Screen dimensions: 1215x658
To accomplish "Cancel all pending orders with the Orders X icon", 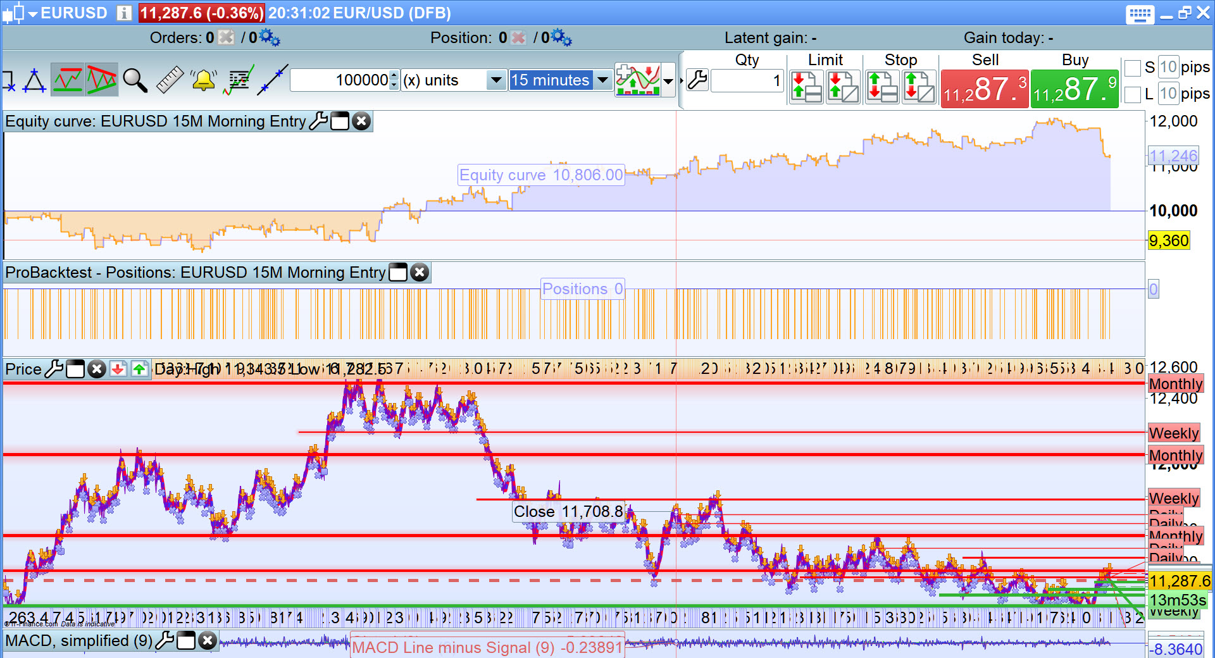I will click(226, 38).
